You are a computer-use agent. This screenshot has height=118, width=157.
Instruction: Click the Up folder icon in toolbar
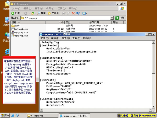pyautogui.click(x=33, y=13)
